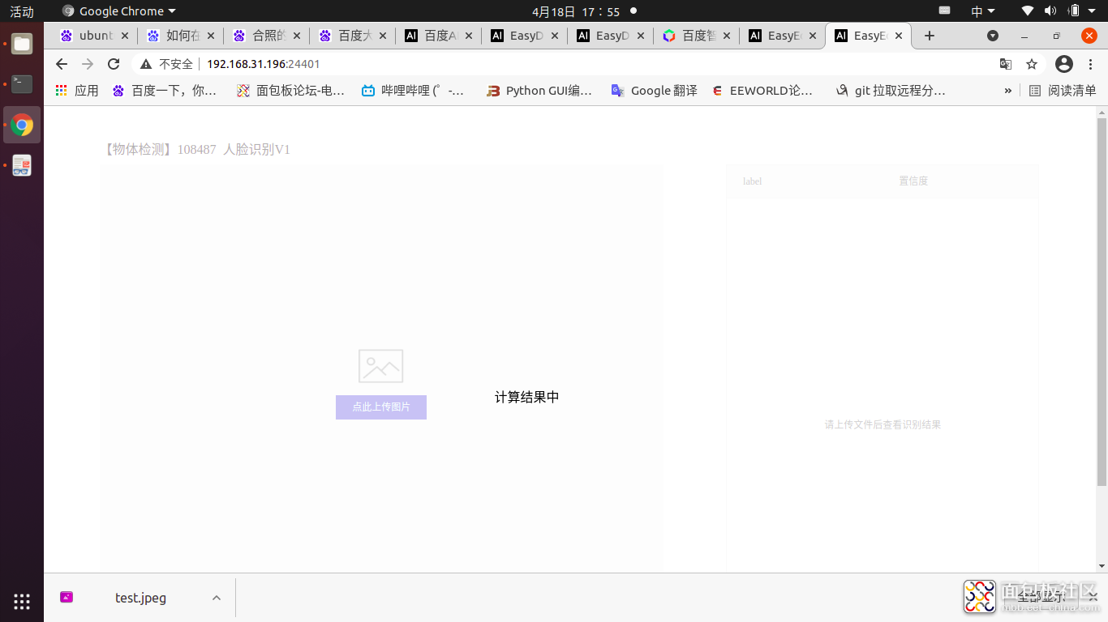Open input method 中 dropdown
The height and width of the screenshot is (622, 1108).
click(x=983, y=11)
